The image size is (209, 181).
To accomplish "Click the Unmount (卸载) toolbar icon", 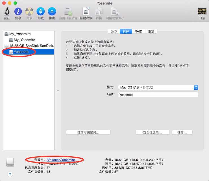I will (40, 11).
